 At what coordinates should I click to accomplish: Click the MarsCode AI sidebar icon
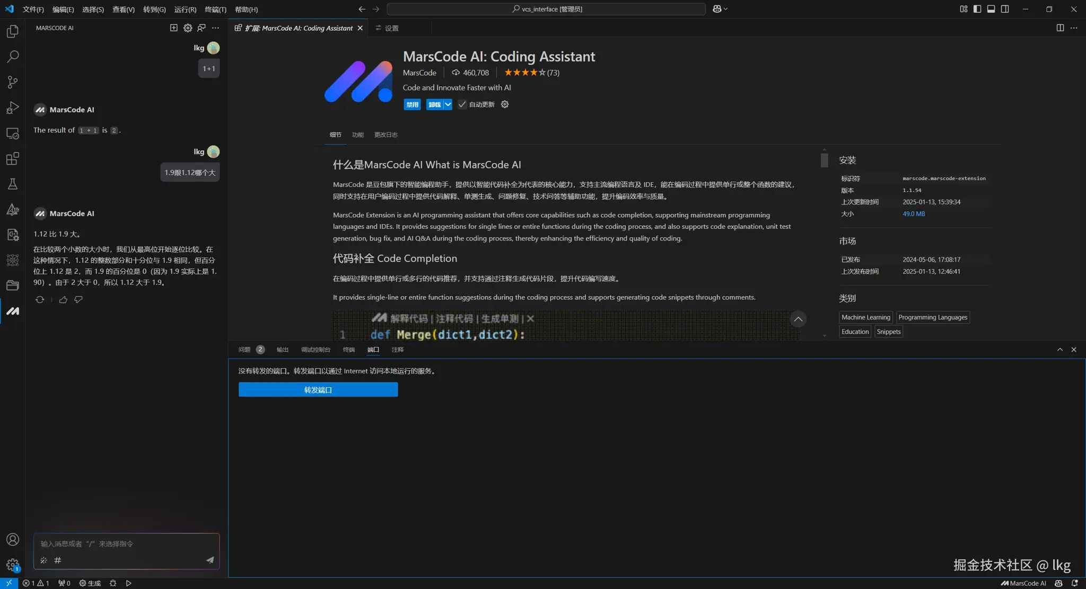point(13,311)
